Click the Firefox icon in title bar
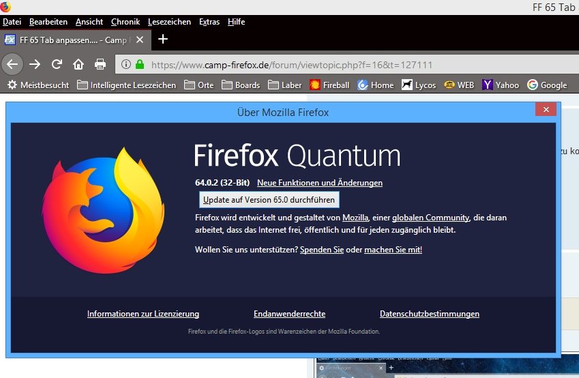 [5, 7]
